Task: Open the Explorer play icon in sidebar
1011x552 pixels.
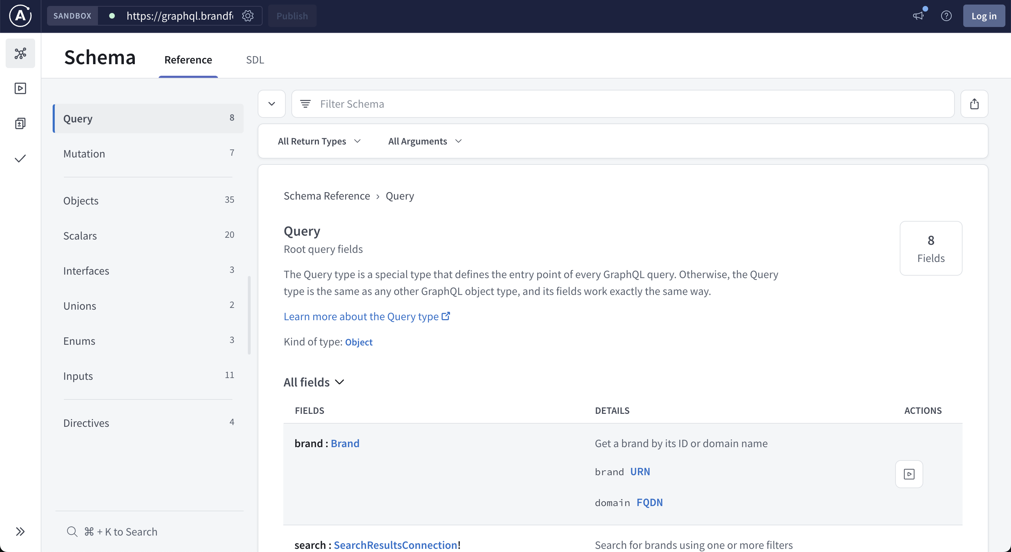Action: [x=20, y=88]
